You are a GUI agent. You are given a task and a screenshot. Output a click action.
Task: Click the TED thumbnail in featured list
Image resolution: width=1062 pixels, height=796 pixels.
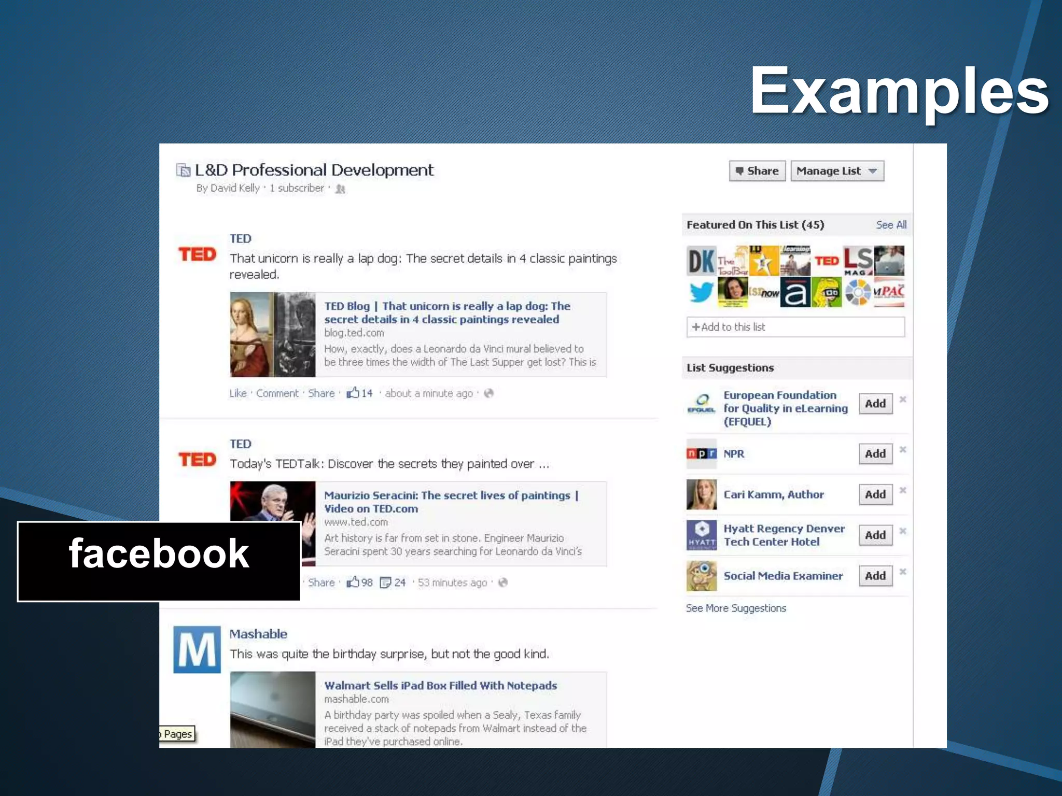coord(827,261)
